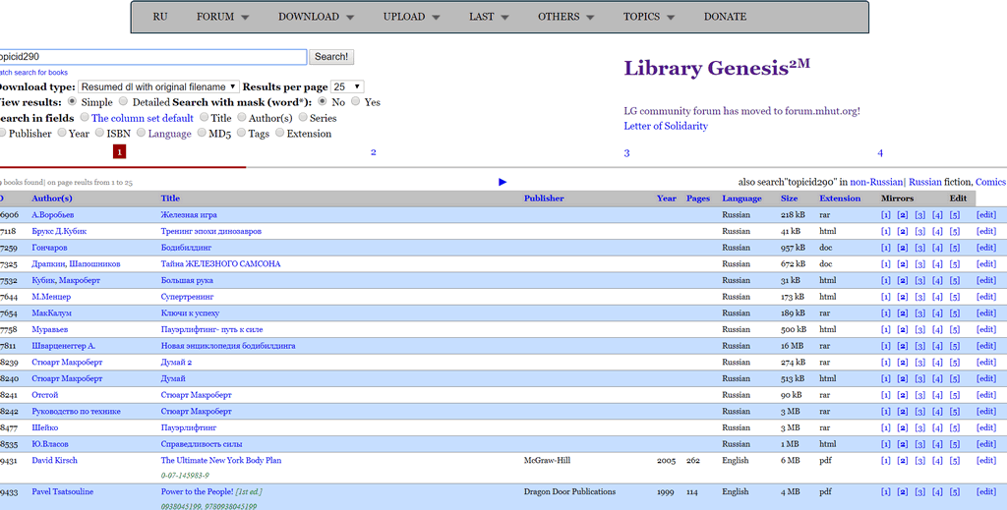
Task: Search topicid290 in Comics
Action: (990, 182)
